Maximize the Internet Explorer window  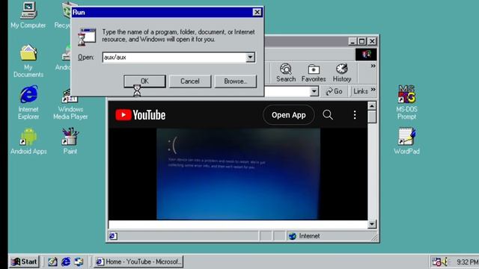tap(362, 41)
